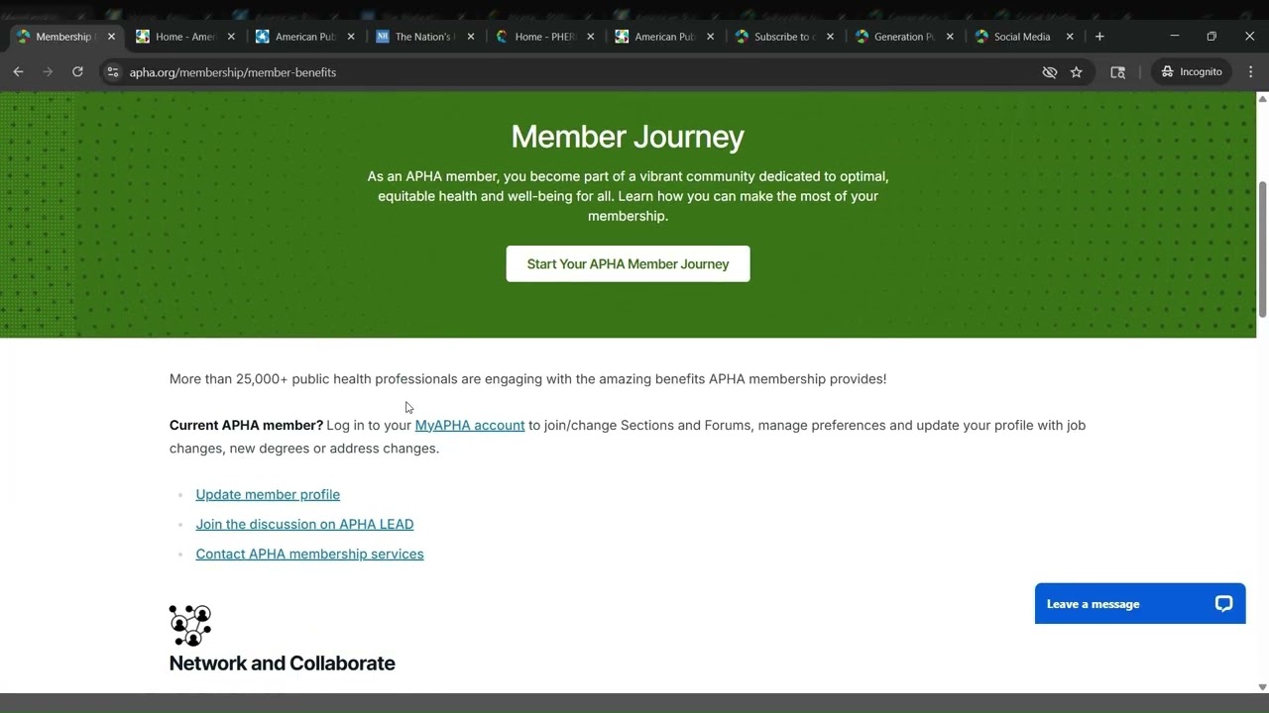Screen dimensions: 1269x713
Task: Click the scrollbar down arrow
Action: point(1262,687)
